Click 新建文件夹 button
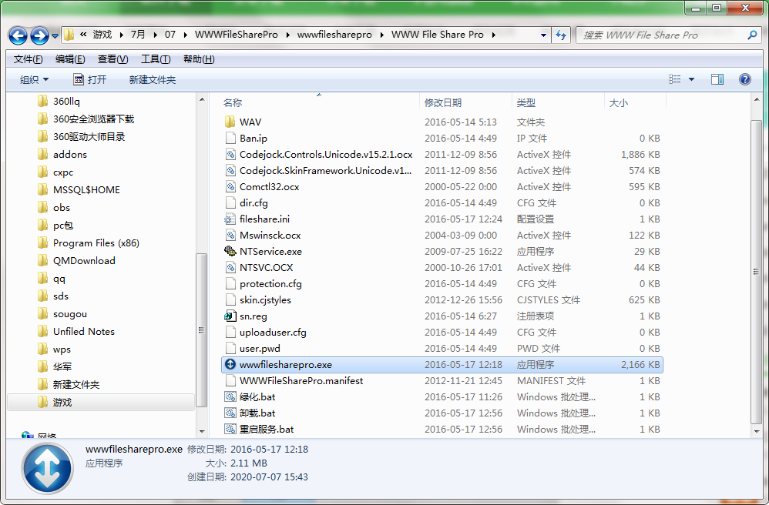This screenshot has height=505, width=769. pos(152,79)
